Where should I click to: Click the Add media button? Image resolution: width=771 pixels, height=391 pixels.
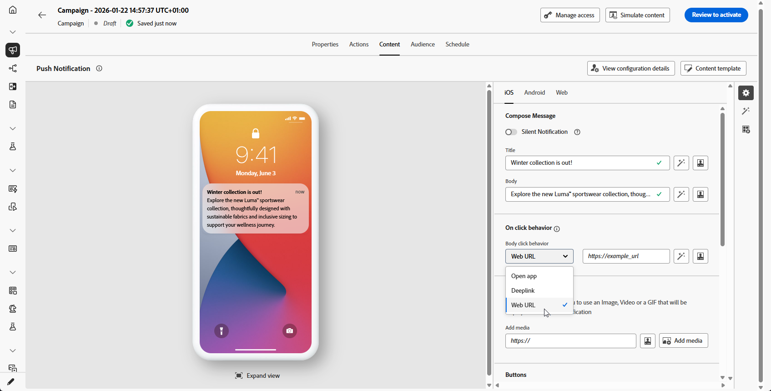[684, 341]
